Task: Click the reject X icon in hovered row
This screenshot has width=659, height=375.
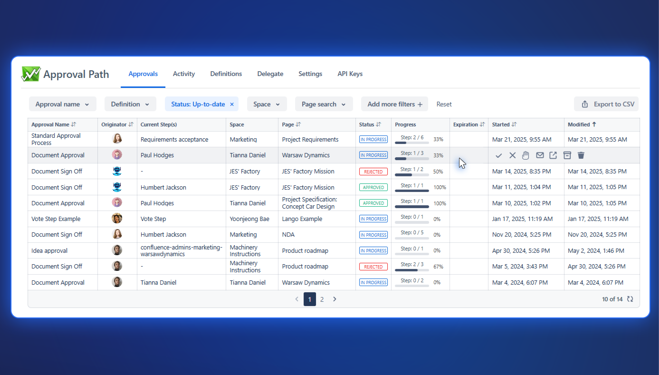Action: click(512, 155)
